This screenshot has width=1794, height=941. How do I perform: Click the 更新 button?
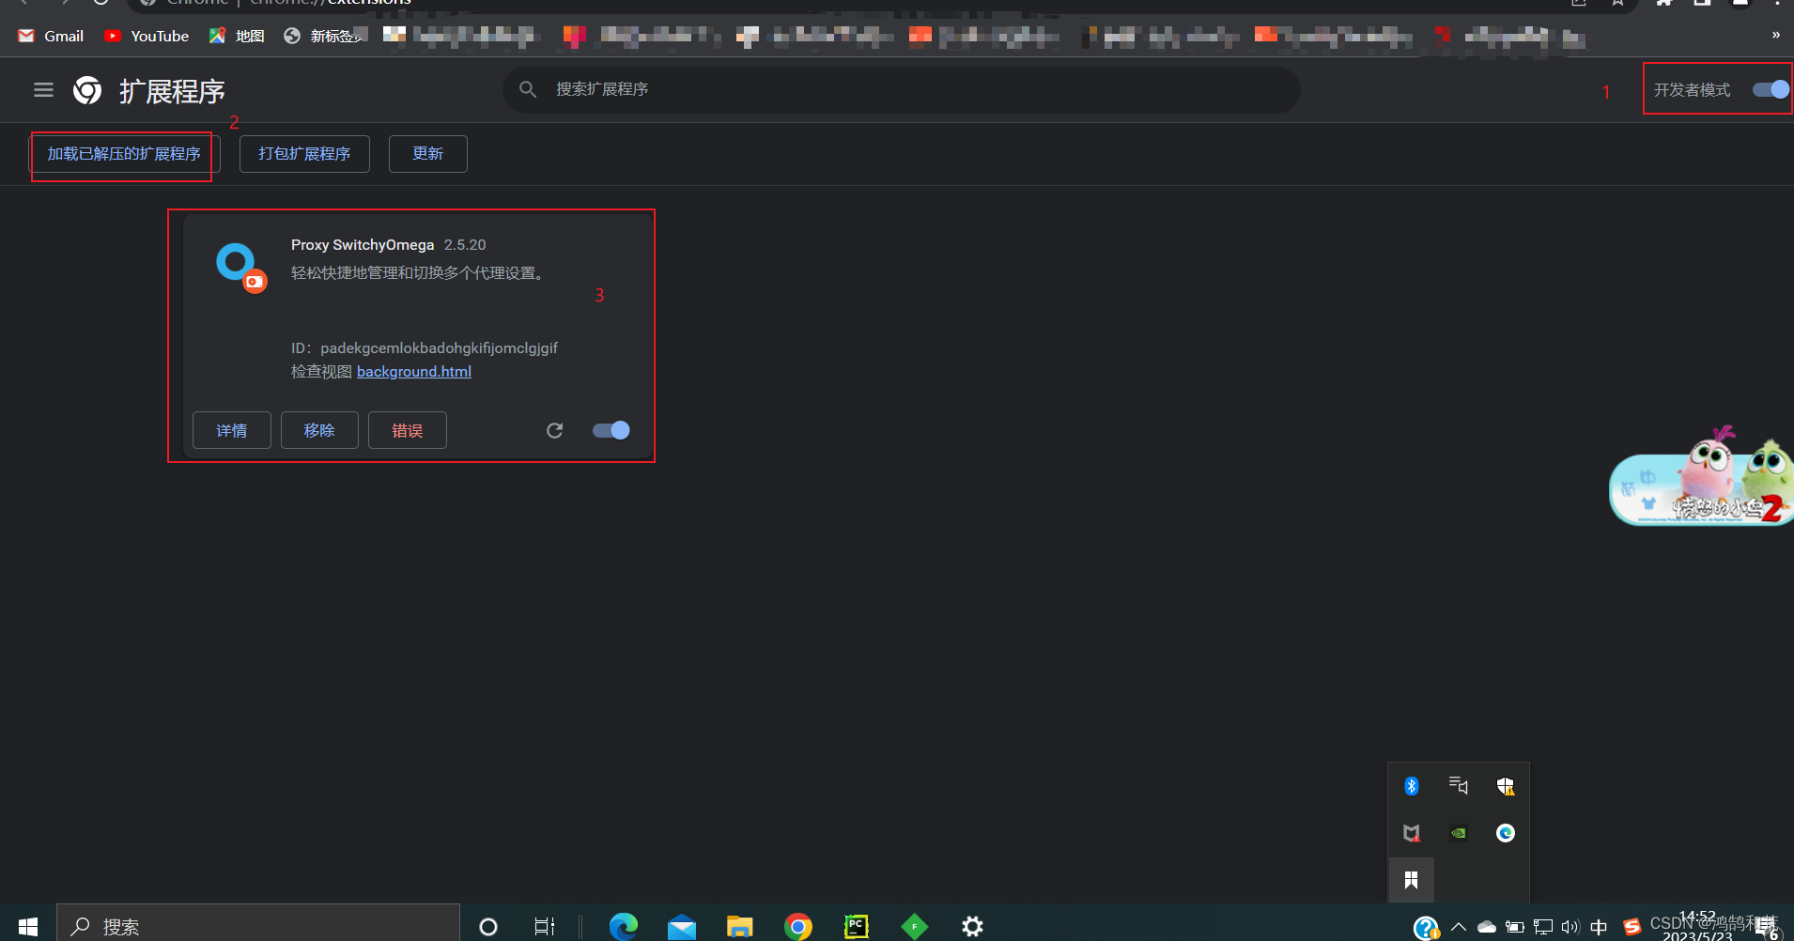(x=428, y=154)
